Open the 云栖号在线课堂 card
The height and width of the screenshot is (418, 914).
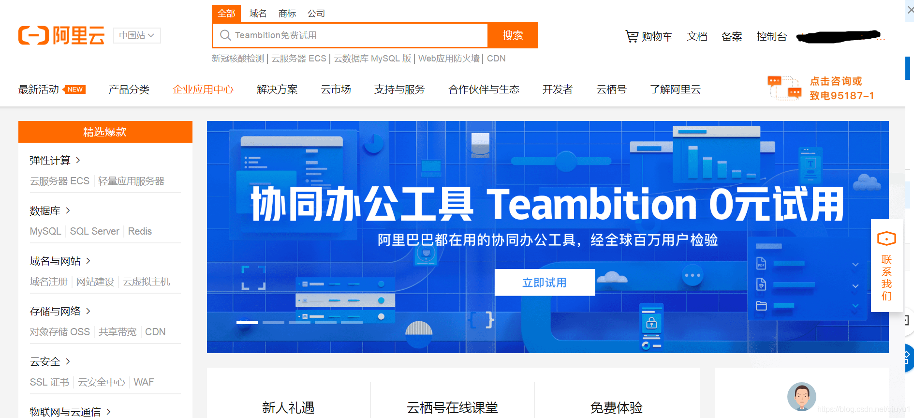452,408
